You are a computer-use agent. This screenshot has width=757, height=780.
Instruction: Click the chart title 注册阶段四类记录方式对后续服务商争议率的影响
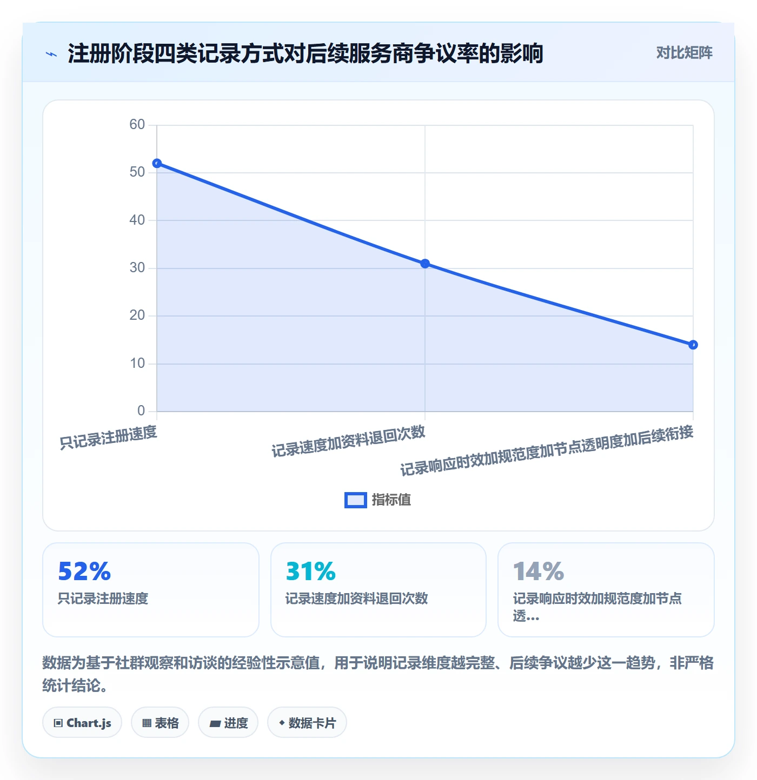click(306, 53)
